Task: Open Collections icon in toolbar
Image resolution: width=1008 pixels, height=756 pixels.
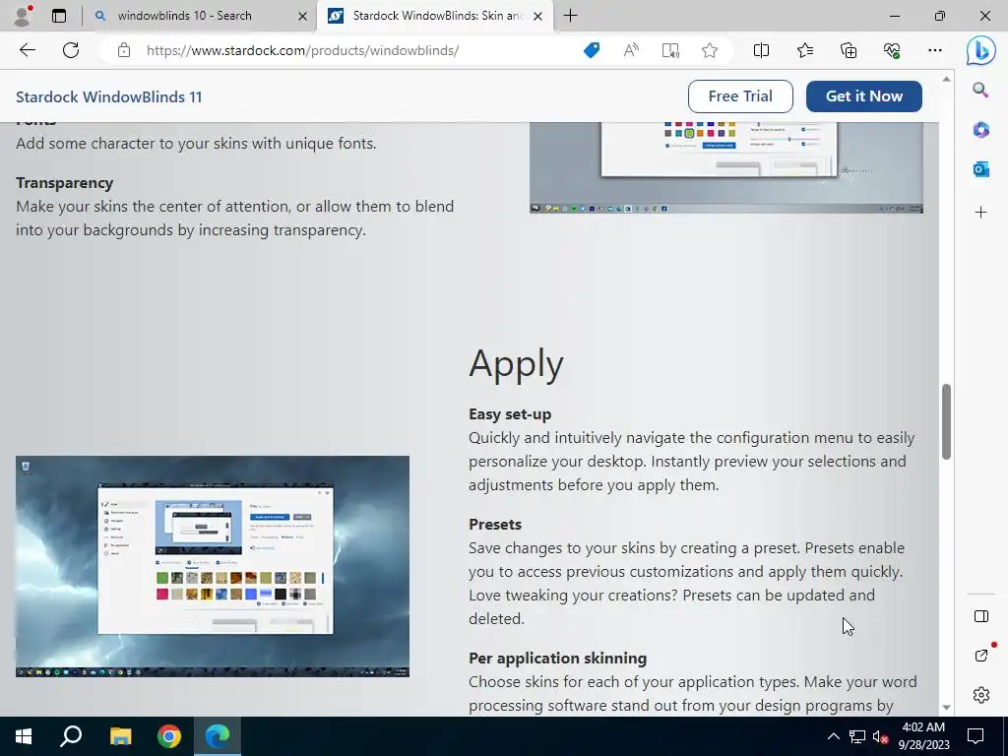Action: coord(849,50)
